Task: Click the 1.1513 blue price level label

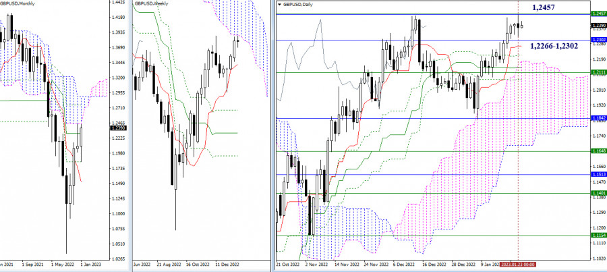Action: pos(599,174)
